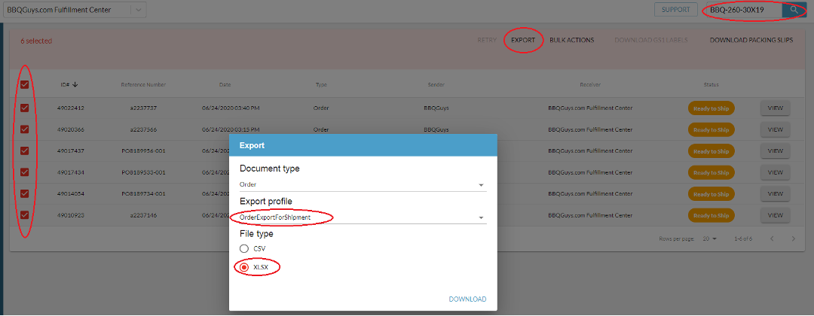Image resolution: width=814 pixels, height=316 pixels.
Task: Click the 6 selected label
Action: point(36,41)
